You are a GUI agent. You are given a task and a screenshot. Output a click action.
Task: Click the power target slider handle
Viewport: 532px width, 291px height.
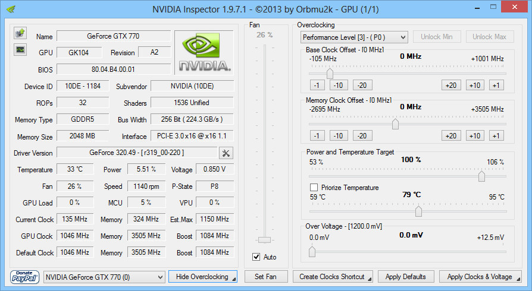481,176
